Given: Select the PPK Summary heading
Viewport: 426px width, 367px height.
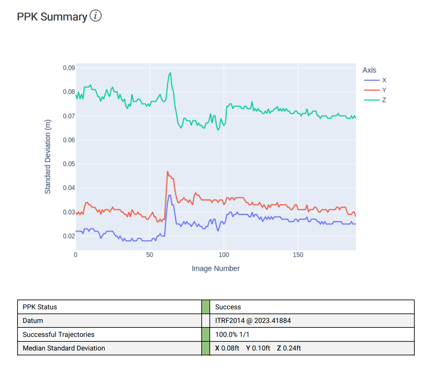Looking at the screenshot, I should (52, 17).
